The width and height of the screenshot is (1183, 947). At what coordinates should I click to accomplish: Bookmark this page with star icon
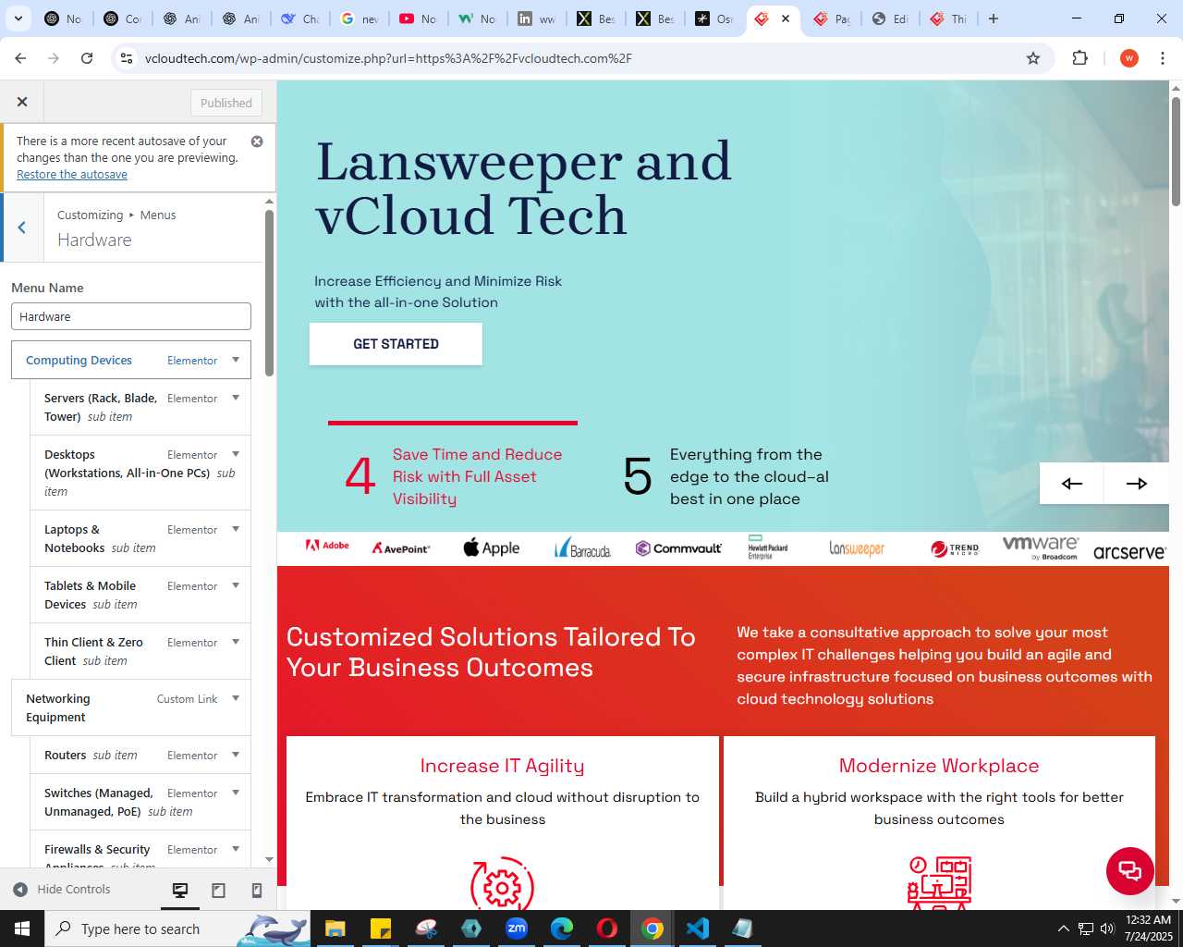pos(1033,58)
